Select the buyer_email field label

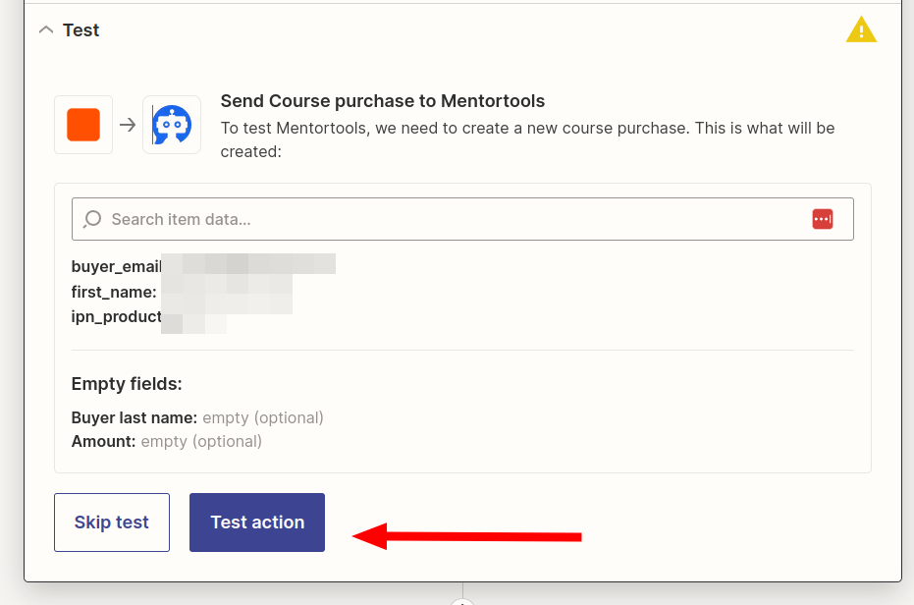117,266
